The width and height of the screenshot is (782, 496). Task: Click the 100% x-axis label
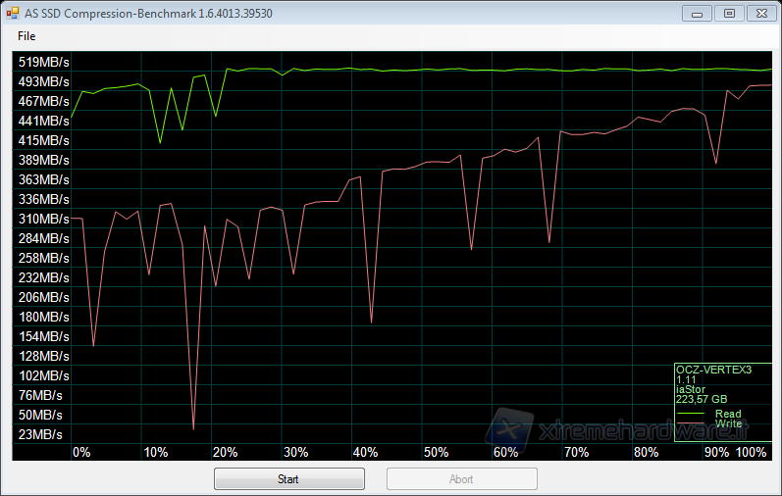click(751, 452)
